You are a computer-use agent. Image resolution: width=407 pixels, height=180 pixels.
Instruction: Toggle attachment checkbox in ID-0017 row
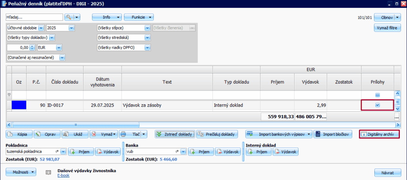(378, 105)
